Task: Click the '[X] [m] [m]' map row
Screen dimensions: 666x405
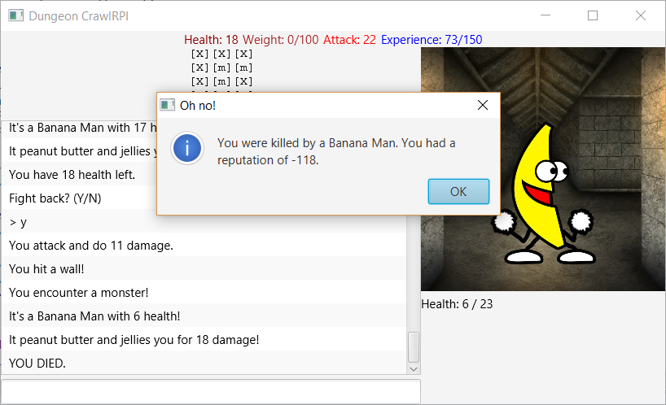Action: (221, 67)
